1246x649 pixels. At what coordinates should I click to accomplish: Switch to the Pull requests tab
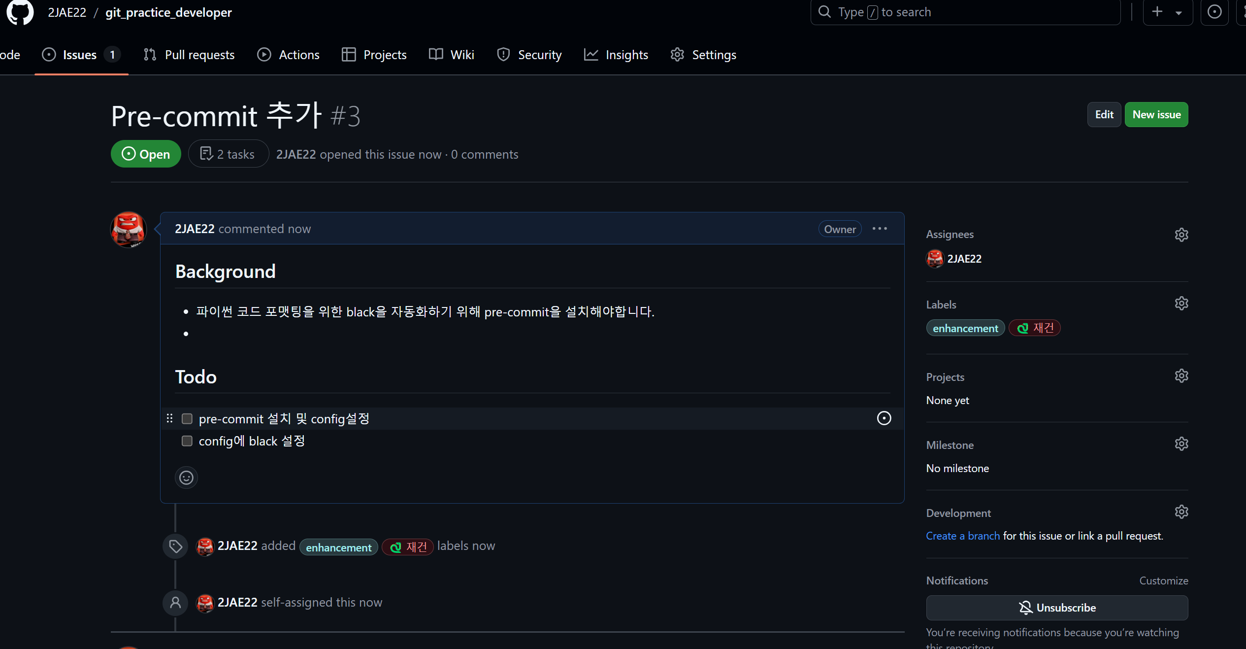[189, 55]
